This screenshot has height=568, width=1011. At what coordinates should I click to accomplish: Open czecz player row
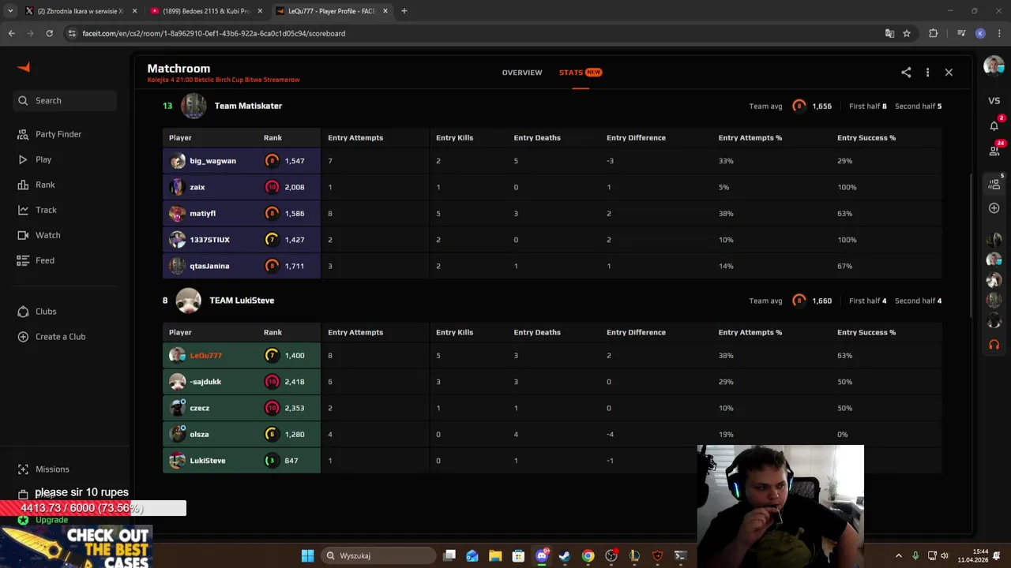242,408
